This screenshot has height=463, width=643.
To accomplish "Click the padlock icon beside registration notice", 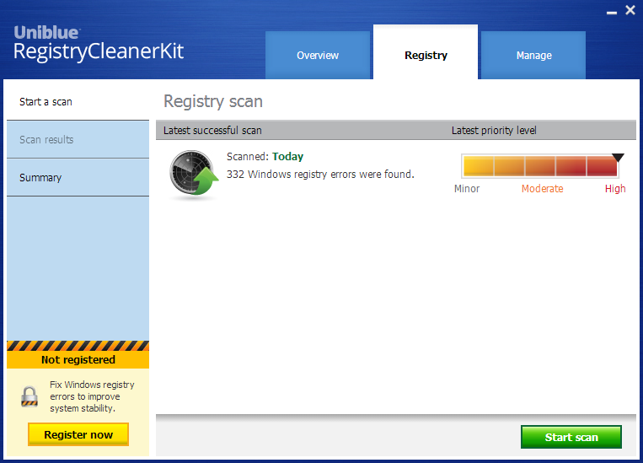I will 29,396.
